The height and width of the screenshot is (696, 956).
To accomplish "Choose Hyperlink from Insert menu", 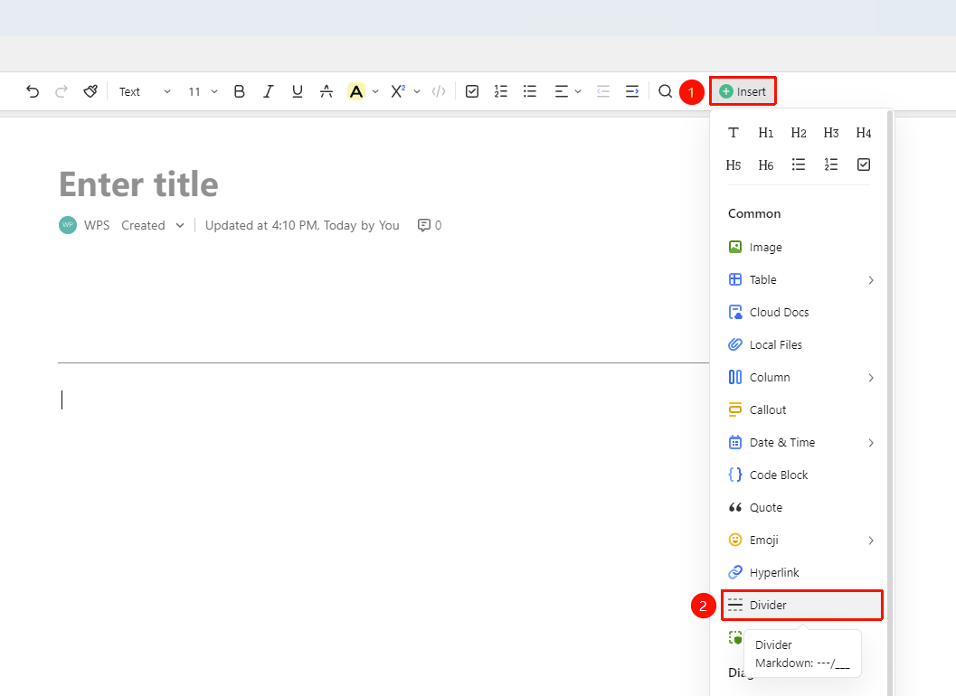I will pos(801,572).
